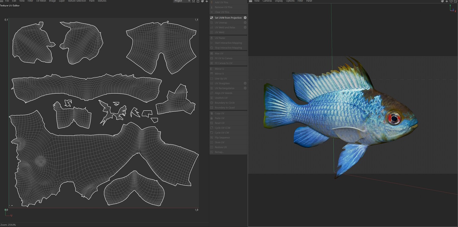
Task: Open the UV Mesh menu
Action: 41,1
